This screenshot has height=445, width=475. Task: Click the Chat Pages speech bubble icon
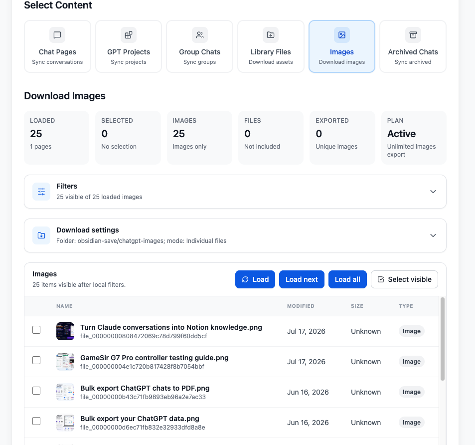click(x=57, y=35)
